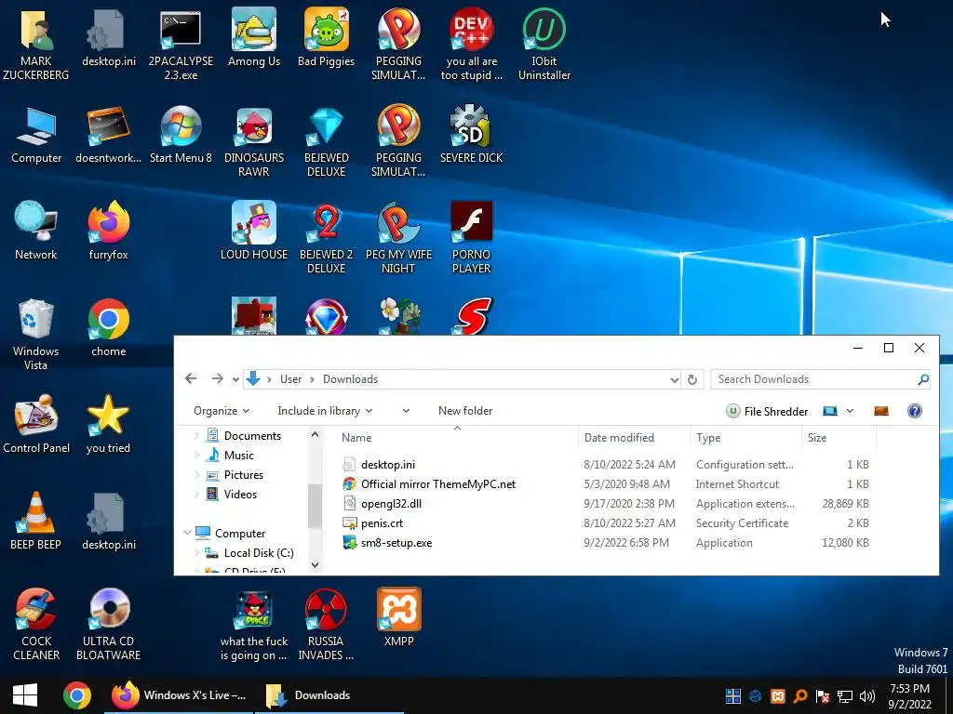
Task: Expand the Local Disk (C:) tree node
Action: click(x=196, y=553)
